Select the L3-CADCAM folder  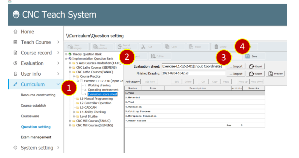coord(88,107)
